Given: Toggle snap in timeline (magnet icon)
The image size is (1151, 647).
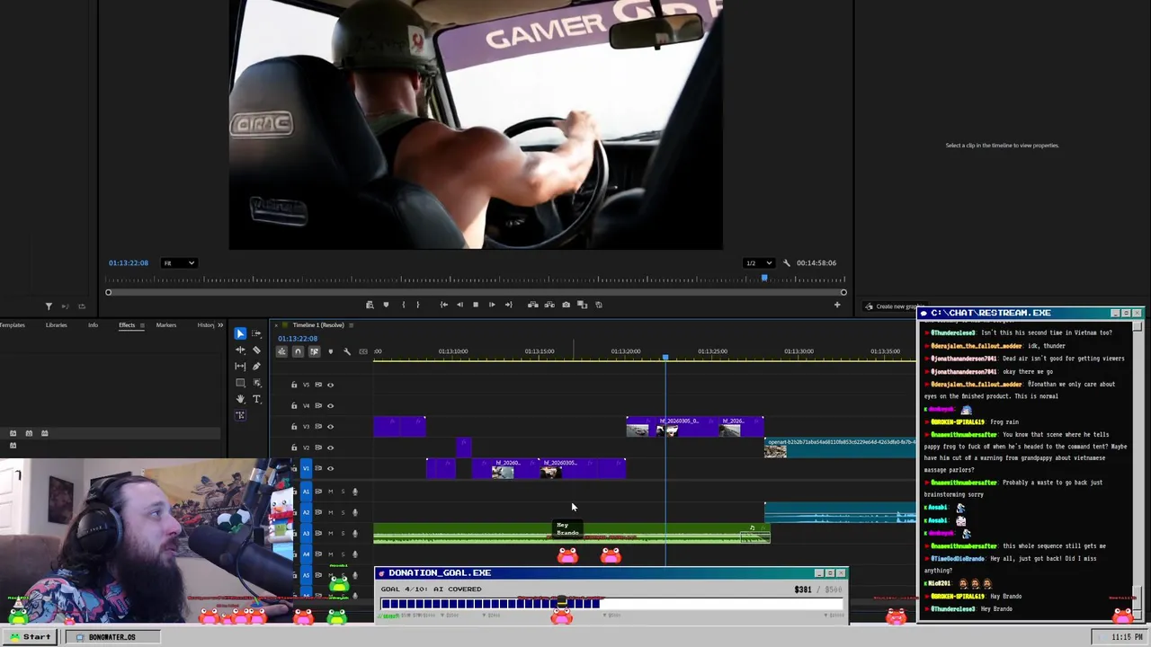Looking at the screenshot, I should (298, 351).
